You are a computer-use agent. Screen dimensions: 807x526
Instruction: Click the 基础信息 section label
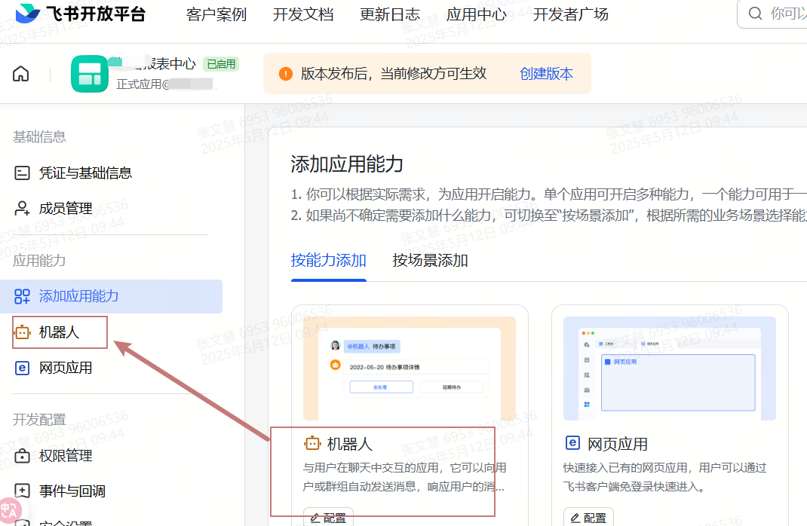tap(39, 136)
